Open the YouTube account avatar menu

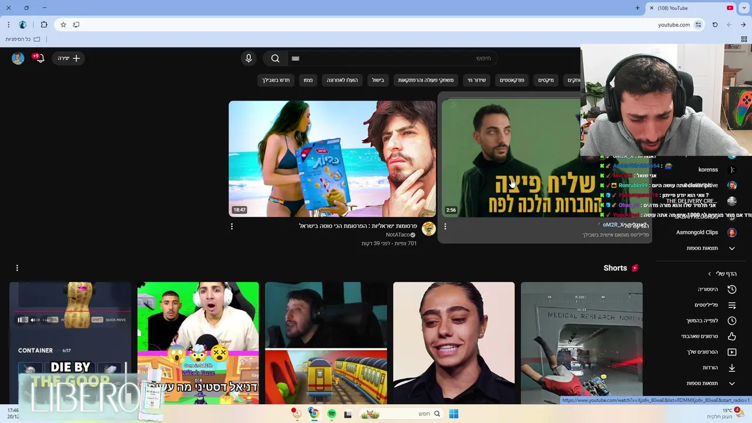[18, 58]
